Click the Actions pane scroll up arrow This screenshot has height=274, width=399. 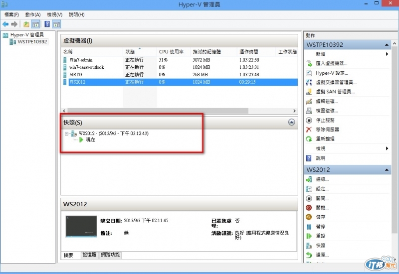tap(395, 44)
